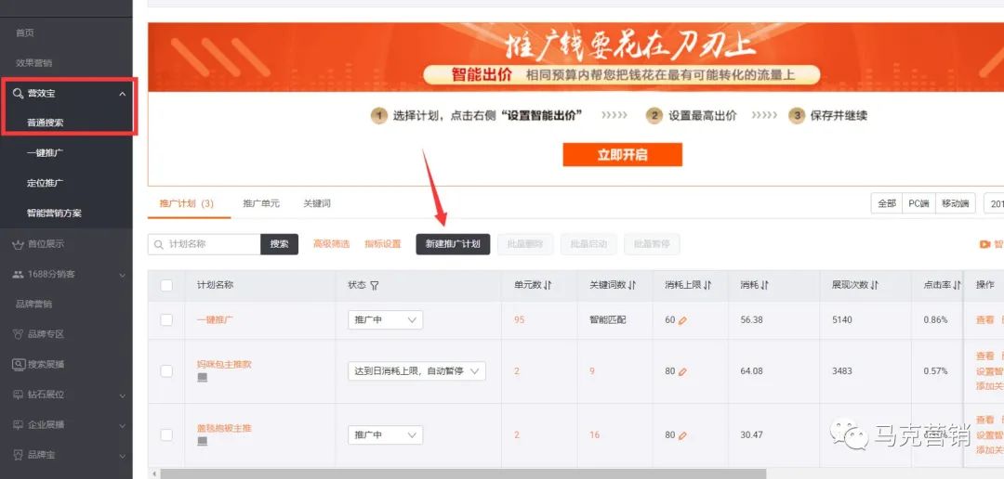Collapse the 营效宝 sidebar section

(123, 94)
